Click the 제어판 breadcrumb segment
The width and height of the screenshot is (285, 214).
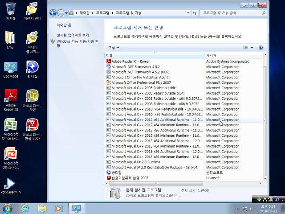click(x=85, y=13)
